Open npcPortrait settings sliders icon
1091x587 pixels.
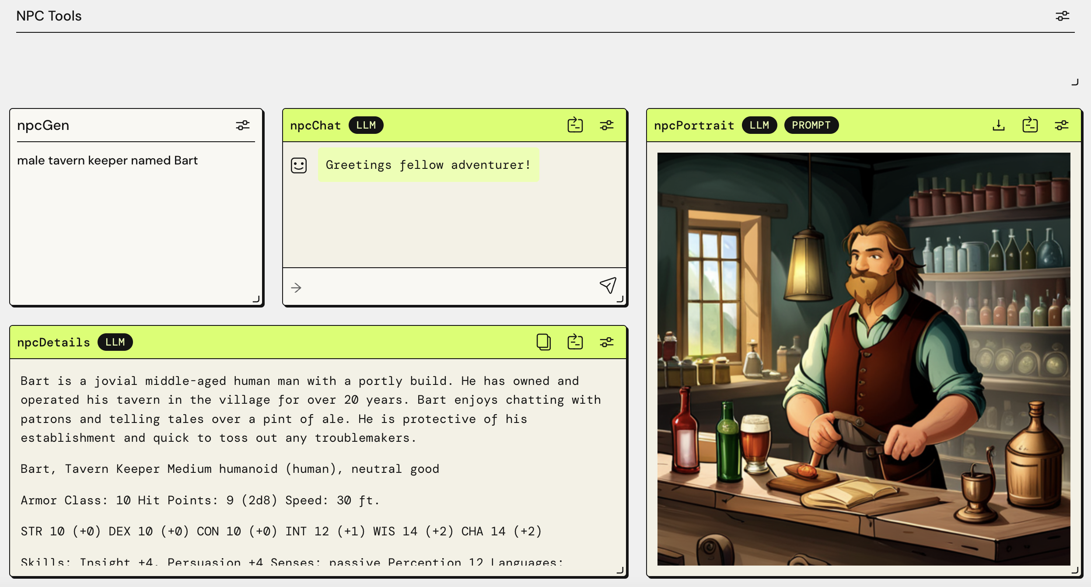coord(1062,125)
